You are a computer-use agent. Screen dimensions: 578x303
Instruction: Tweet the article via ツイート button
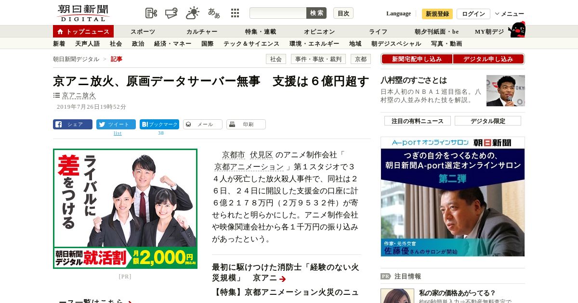tap(116, 124)
